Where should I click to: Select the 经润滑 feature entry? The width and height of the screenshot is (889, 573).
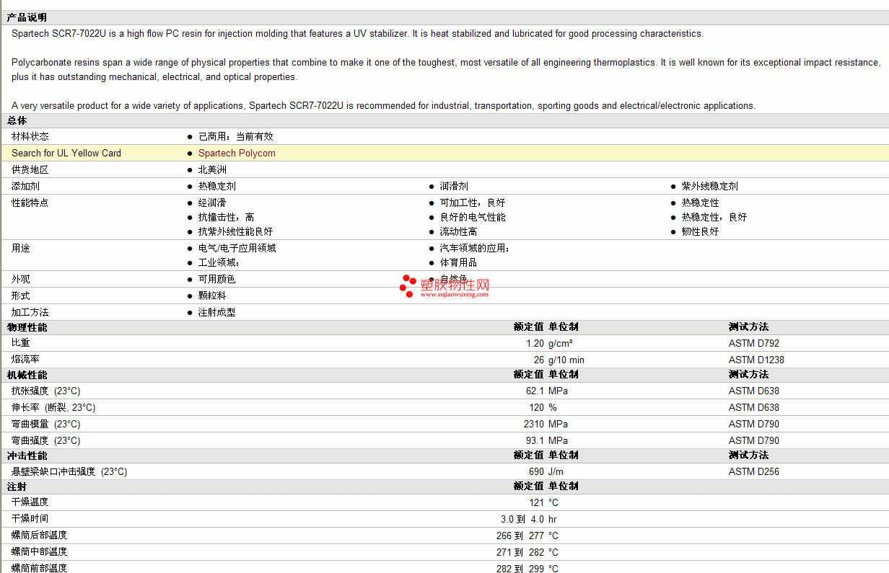[x=212, y=203]
